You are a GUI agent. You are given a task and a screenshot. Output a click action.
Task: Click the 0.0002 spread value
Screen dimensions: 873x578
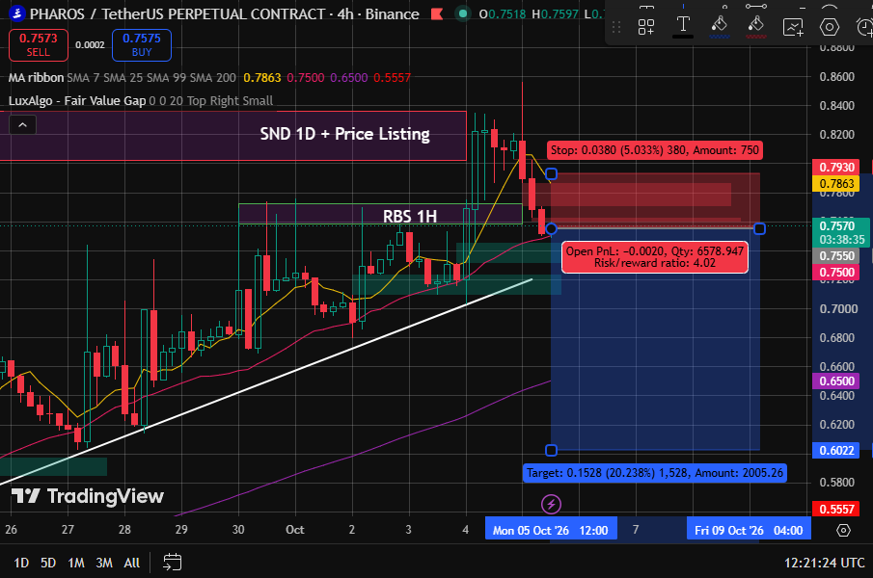[91, 45]
